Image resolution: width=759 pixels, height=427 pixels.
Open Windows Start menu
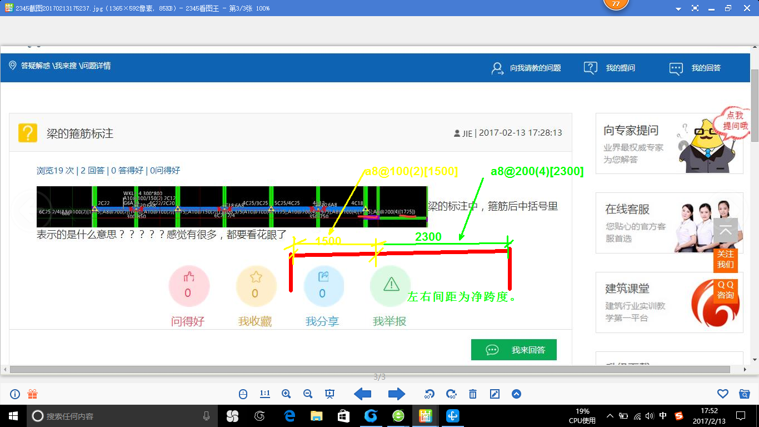click(x=13, y=416)
